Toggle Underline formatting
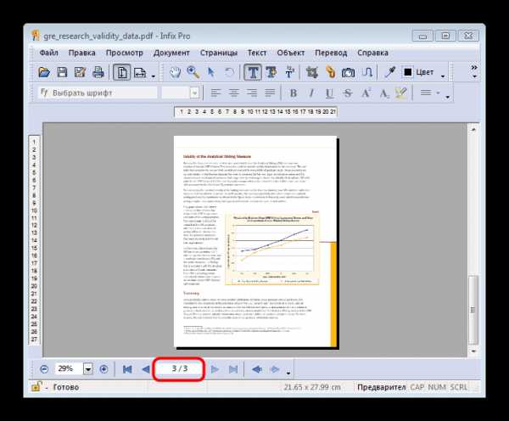509x421 pixels. pos(329,93)
